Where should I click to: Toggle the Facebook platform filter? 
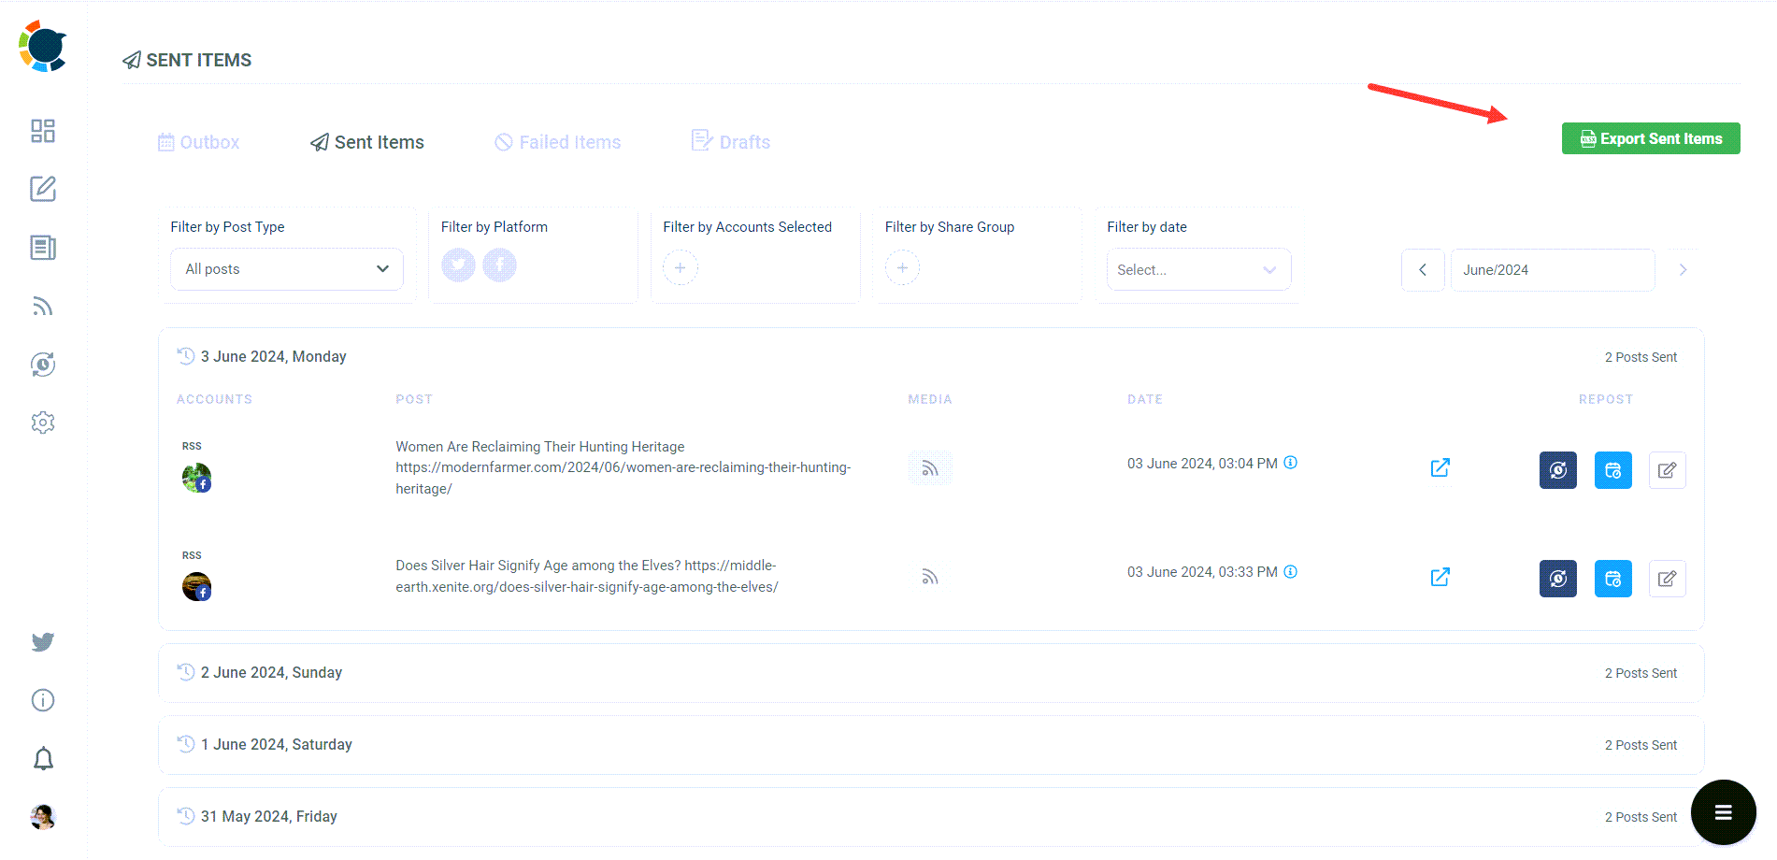pyautogui.click(x=499, y=265)
